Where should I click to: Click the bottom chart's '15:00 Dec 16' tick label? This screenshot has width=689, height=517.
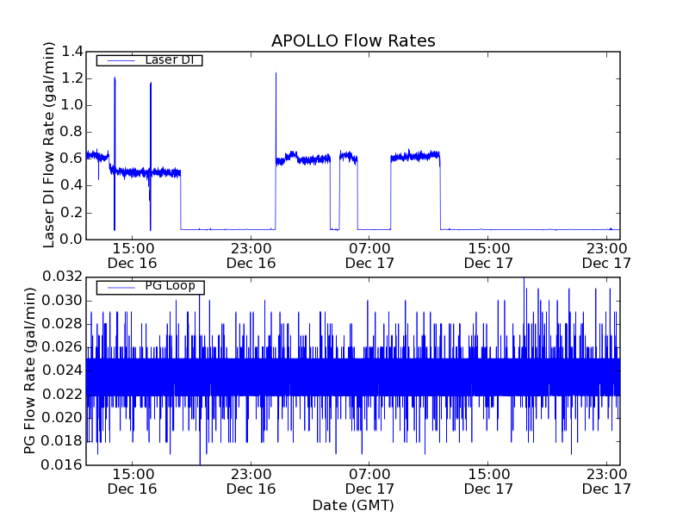click(133, 482)
